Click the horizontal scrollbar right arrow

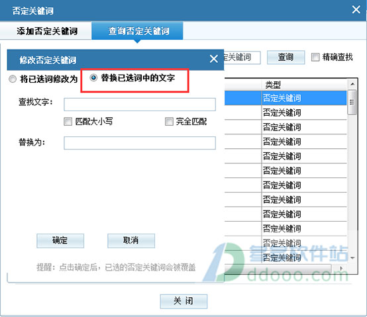coord(341,269)
